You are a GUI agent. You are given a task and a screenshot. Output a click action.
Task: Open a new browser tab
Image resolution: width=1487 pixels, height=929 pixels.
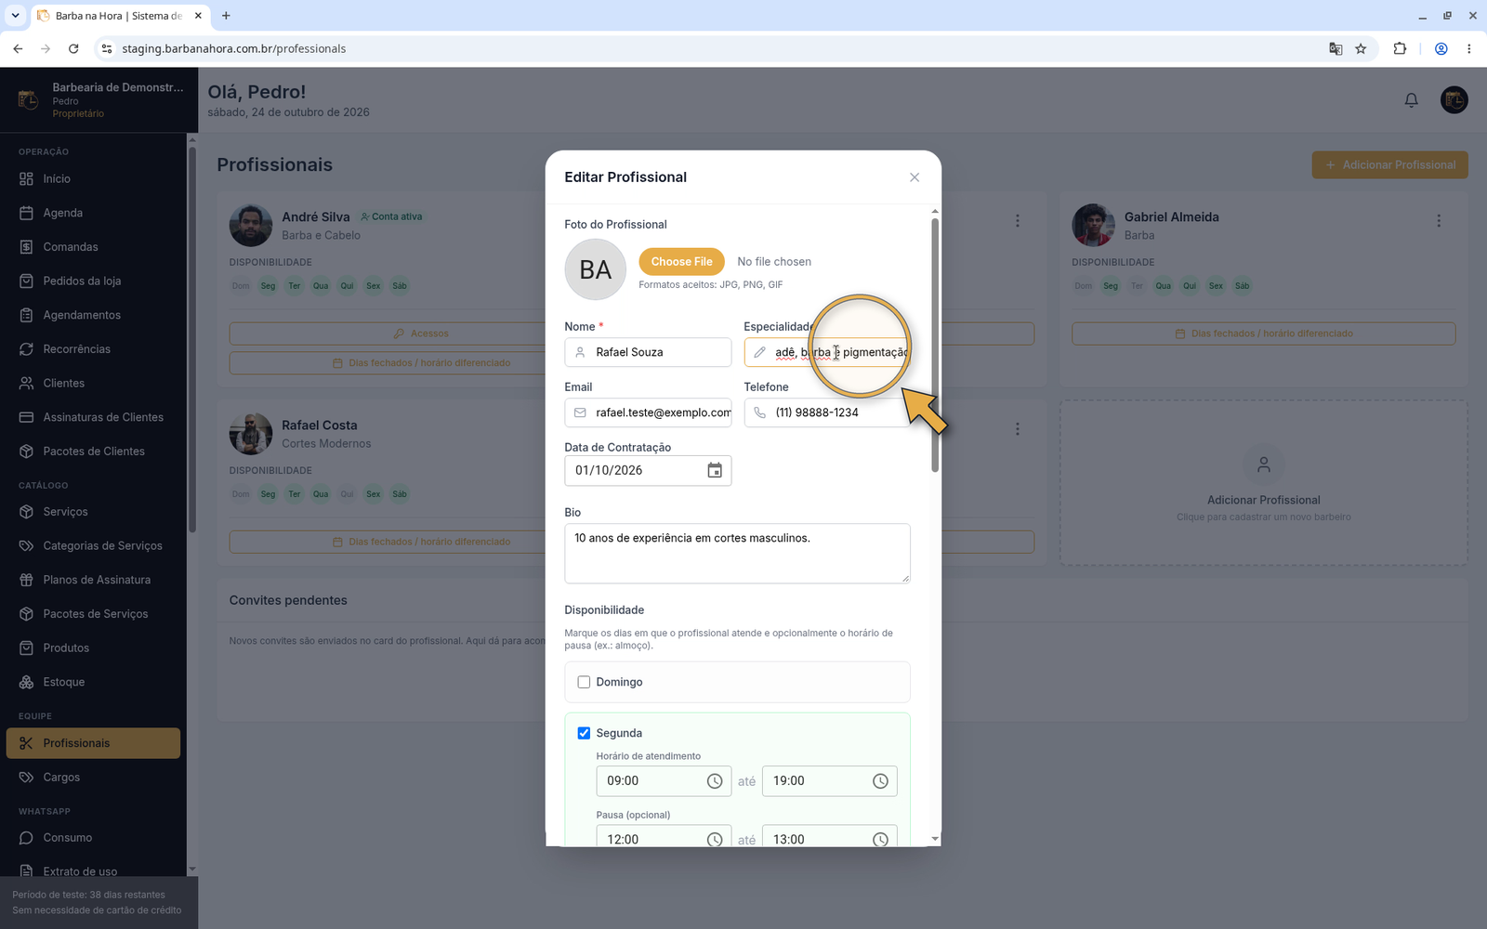[226, 16]
